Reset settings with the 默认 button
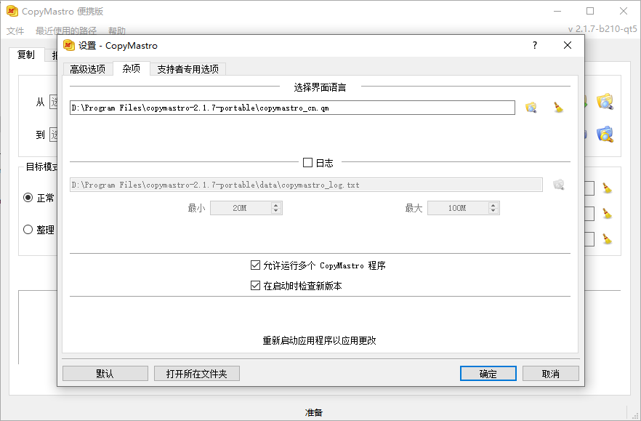 click(105, 374)
